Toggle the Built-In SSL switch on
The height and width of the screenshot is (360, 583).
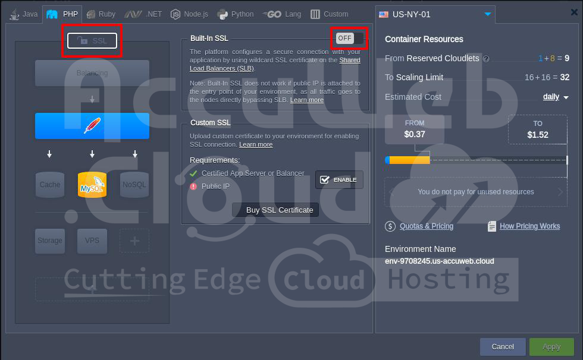[349, 39]
